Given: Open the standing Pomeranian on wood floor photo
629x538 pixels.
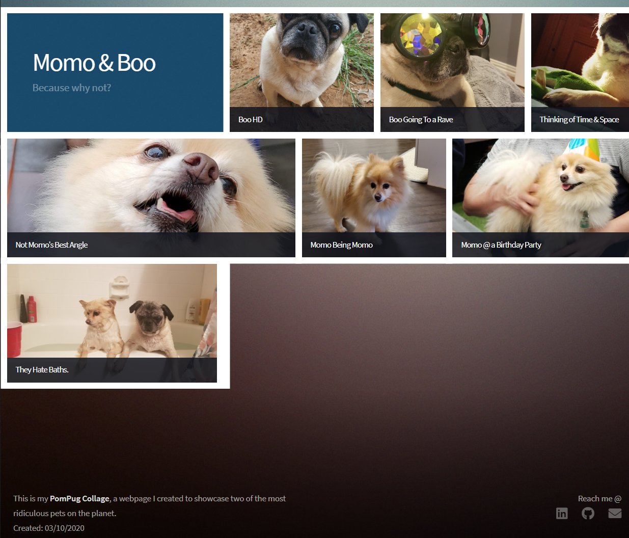Looking at the screenshot, I should click(374, 185).
